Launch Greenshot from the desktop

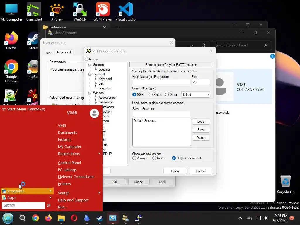pos(34,11)
